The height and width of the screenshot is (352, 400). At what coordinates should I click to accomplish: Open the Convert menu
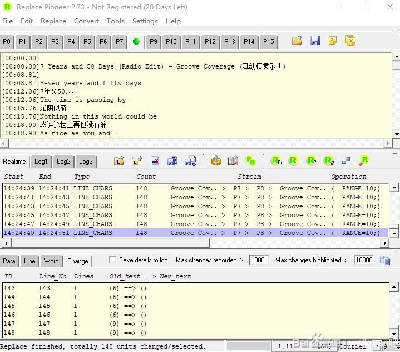click(x=86, y=21)
